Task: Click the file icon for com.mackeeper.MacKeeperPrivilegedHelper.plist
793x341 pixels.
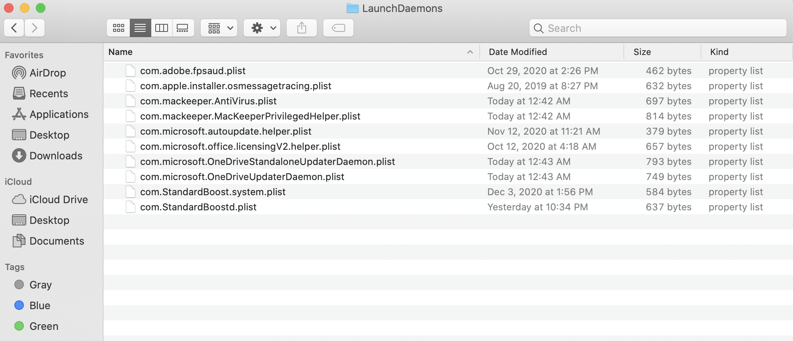Action: click(x=131, y=116)
